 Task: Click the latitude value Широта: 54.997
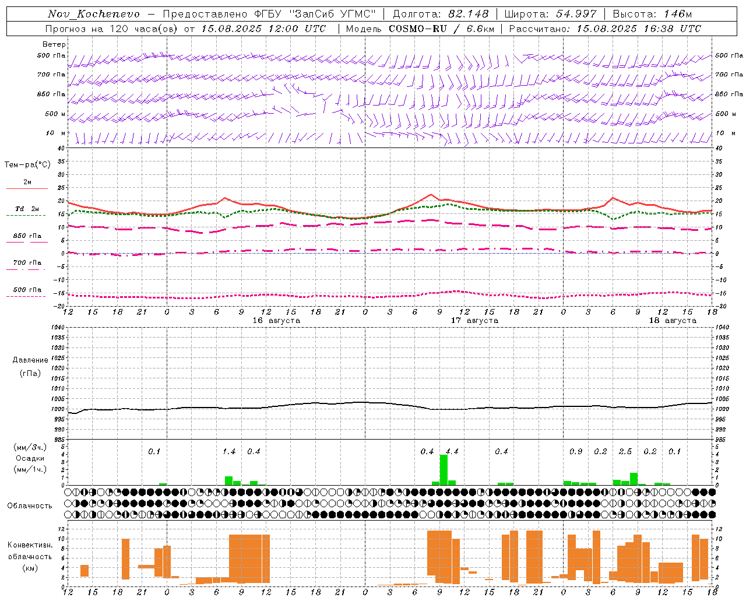click(551, 14)
